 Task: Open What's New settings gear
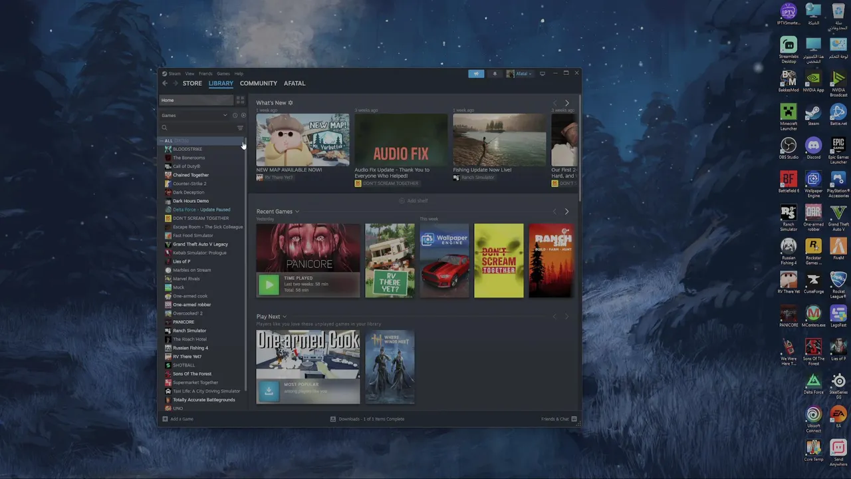291,103
